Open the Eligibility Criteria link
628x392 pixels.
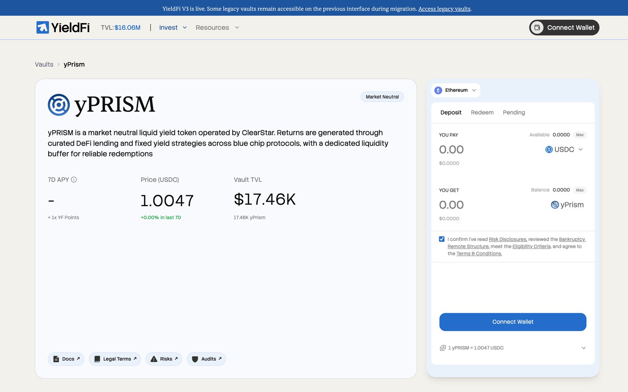coord(531,247)
